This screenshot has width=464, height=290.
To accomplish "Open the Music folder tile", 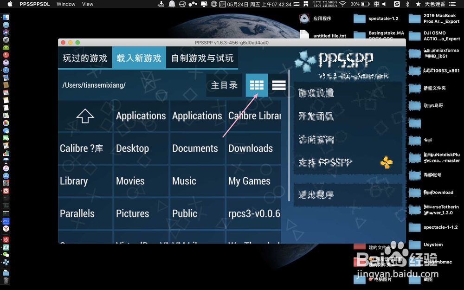I will (x=197, y=181).
